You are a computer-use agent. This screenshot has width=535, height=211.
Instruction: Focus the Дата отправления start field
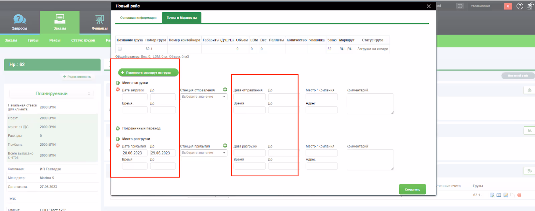click(x=249, y=97)
